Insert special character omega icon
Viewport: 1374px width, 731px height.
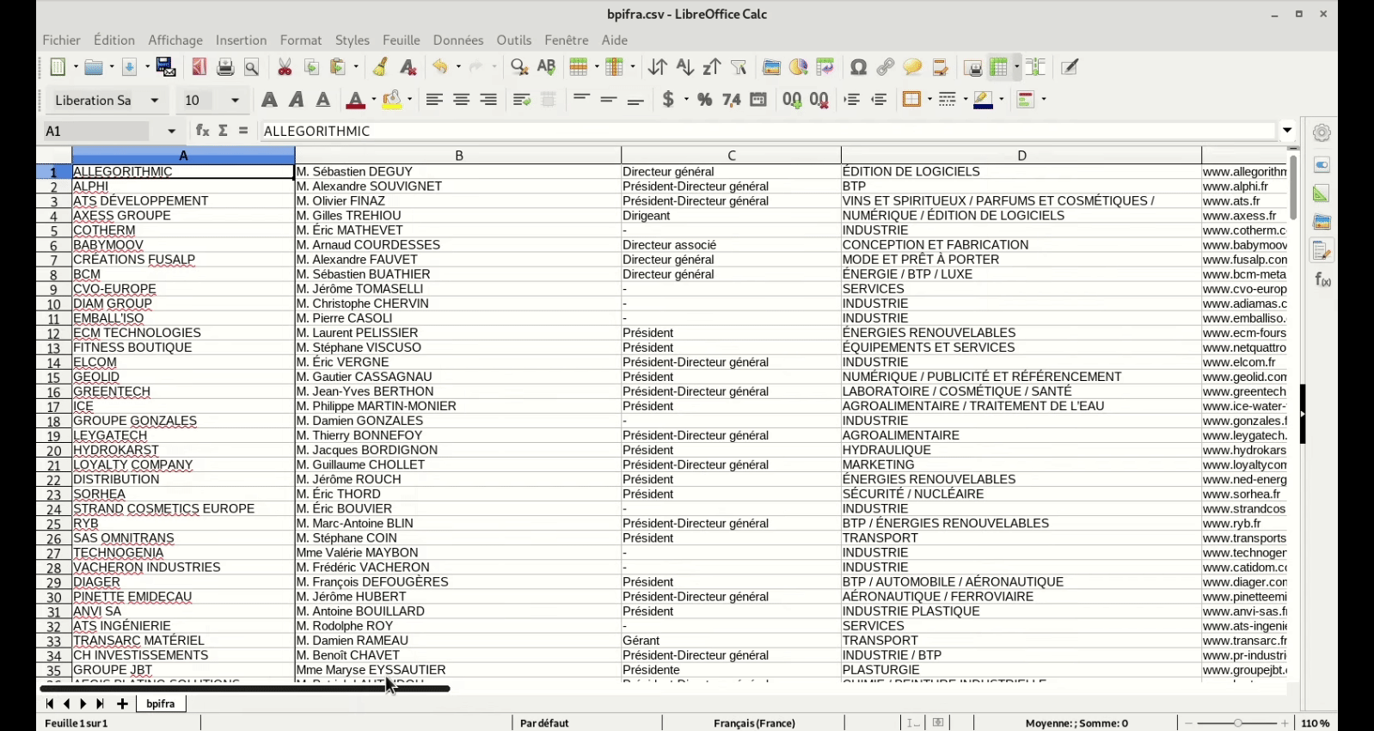(858, 67)
